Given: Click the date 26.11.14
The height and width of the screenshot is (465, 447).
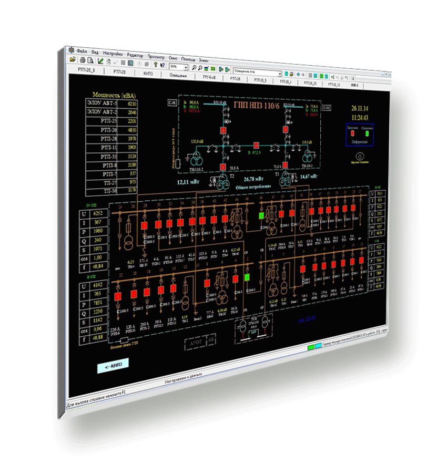Looking at the screenshot, I should pyautogui.click(x=359, y=108).
